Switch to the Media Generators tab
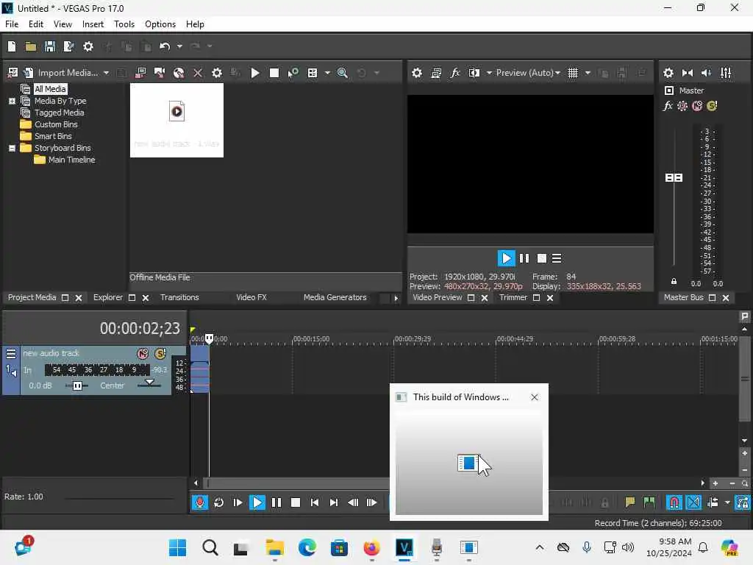The height and width of the screenshot is (565, 753). (335, 297)
